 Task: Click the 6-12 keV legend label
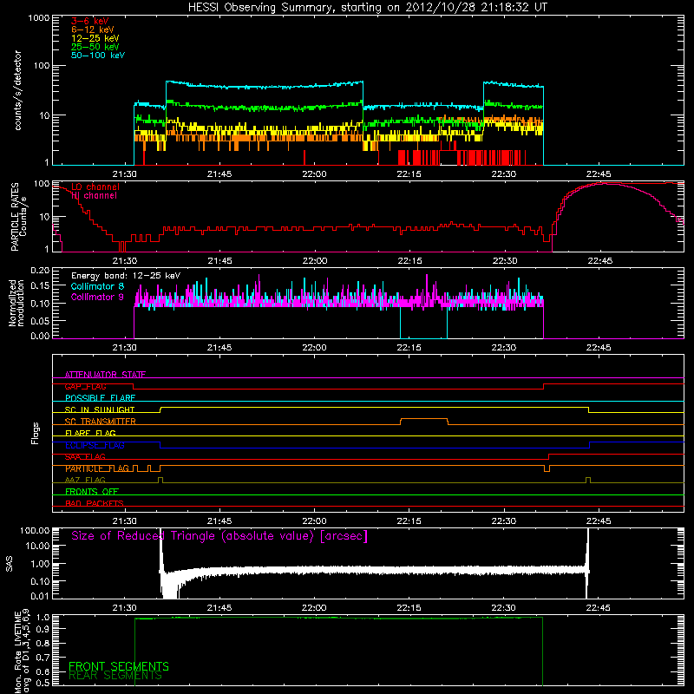pos(93,29)
